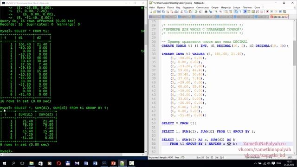Open Visual Studio from the taskbar
The image size is (297, 167).
(77, 163)
